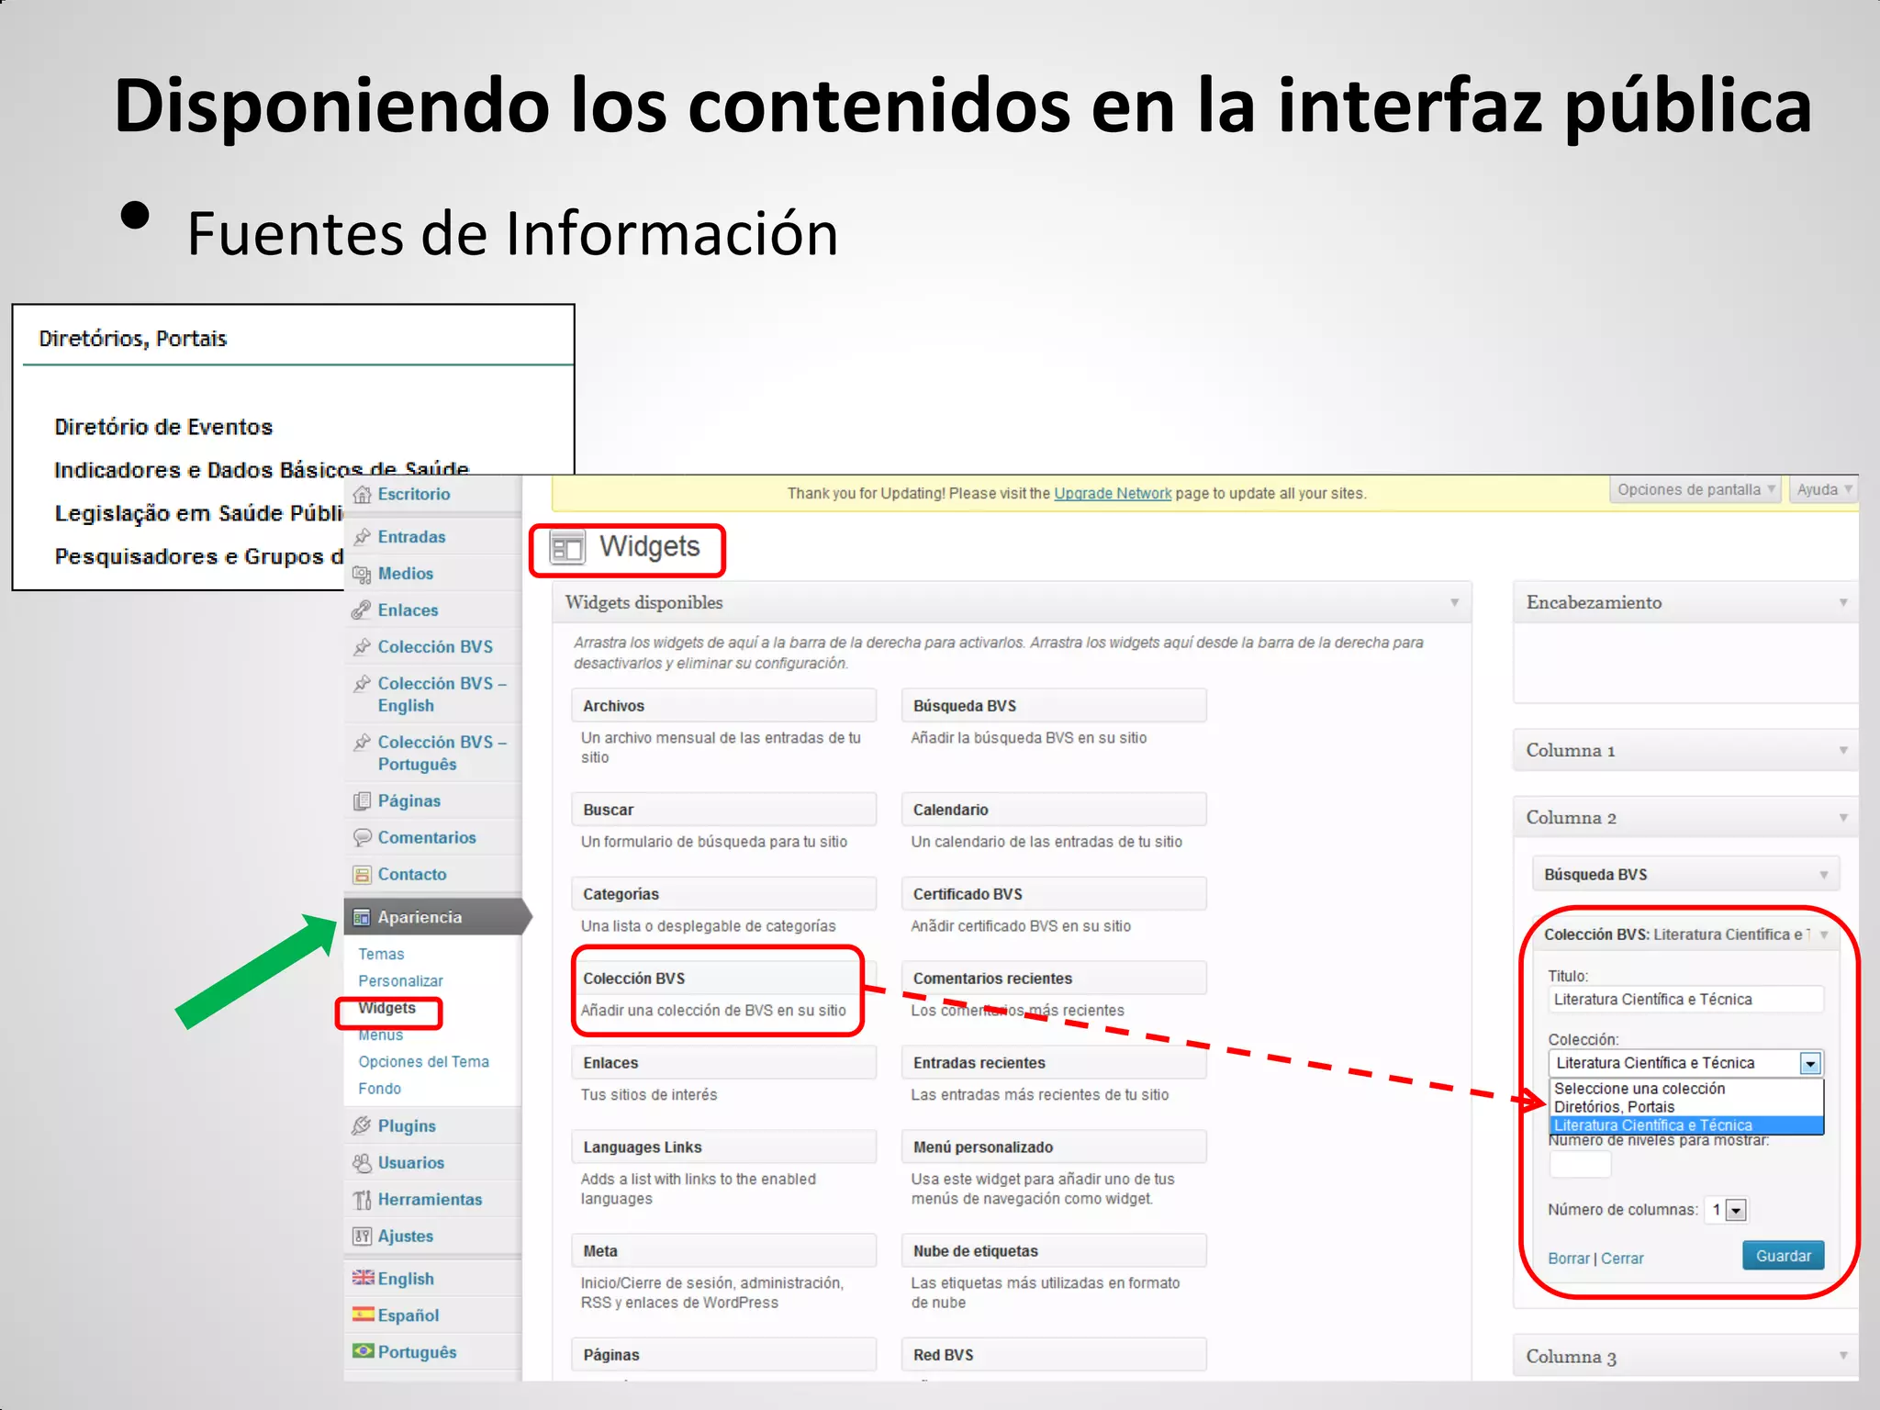
Task: Go to Temas under Apariencia
Action: [x=381, y=955]
